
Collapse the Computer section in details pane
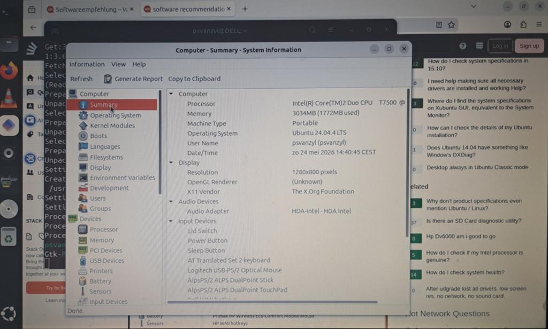(171, 94)
